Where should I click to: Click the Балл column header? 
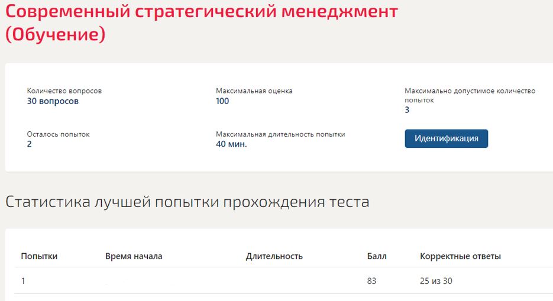tap(377, 256)
